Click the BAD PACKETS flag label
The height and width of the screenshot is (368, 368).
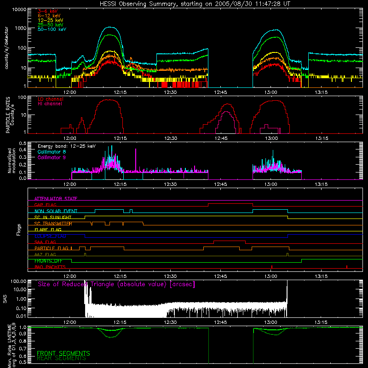tap(50, 267)
